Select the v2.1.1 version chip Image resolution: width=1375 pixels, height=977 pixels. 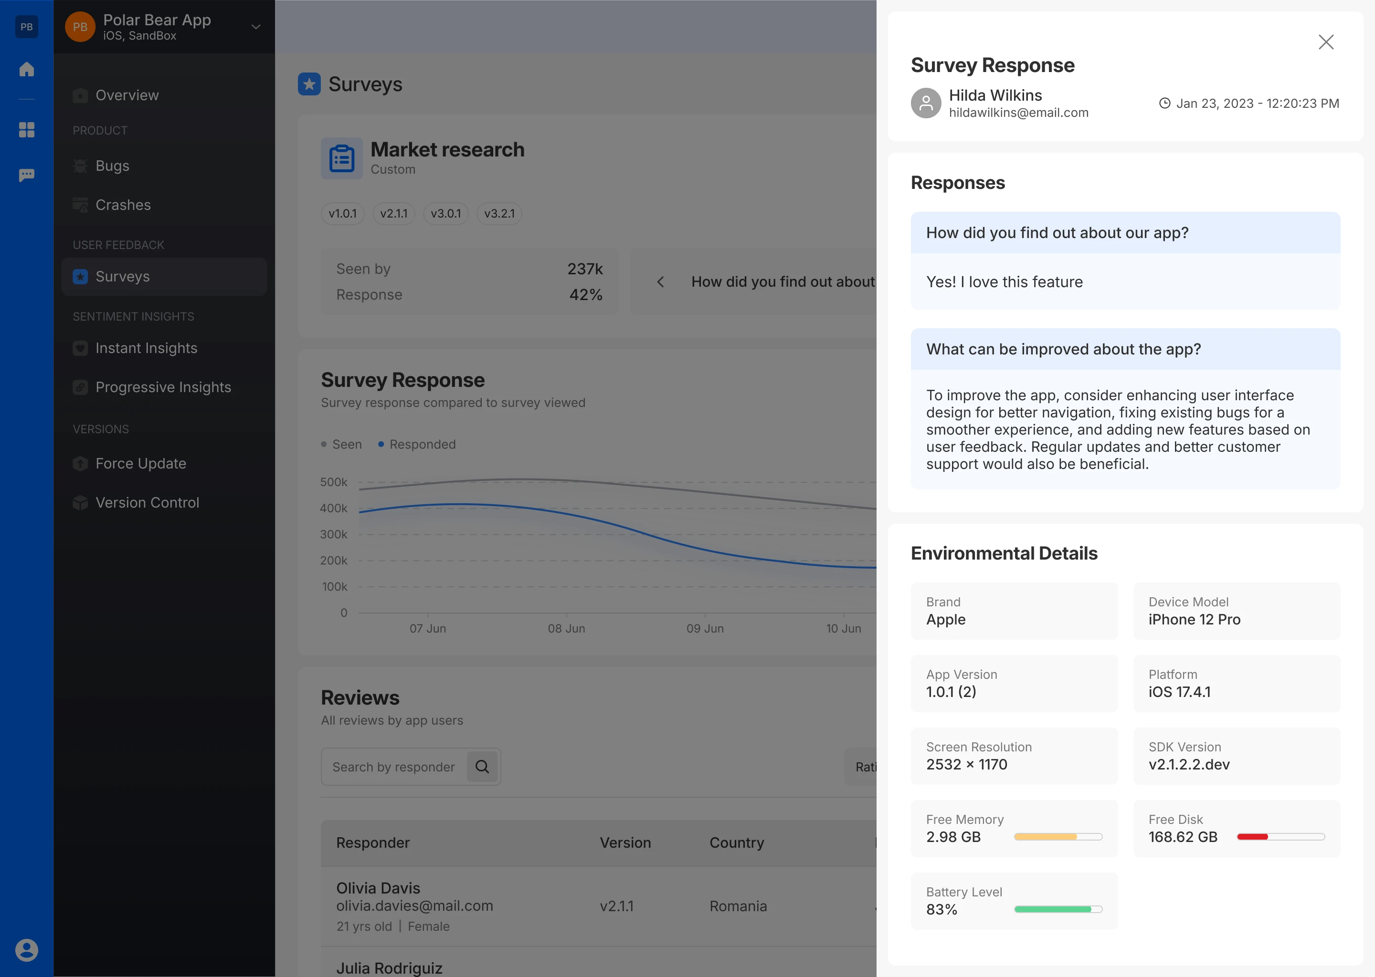pos(394,214)
